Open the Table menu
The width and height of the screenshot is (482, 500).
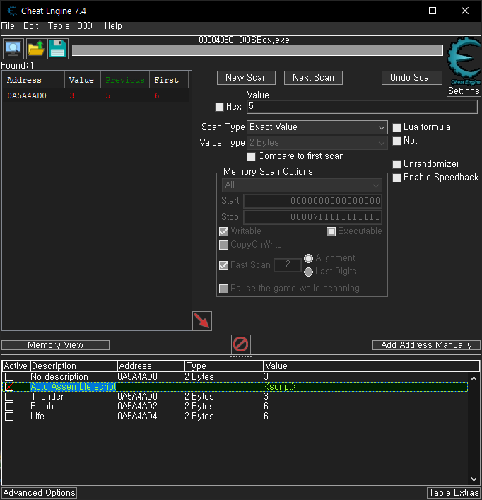point(59,26)
